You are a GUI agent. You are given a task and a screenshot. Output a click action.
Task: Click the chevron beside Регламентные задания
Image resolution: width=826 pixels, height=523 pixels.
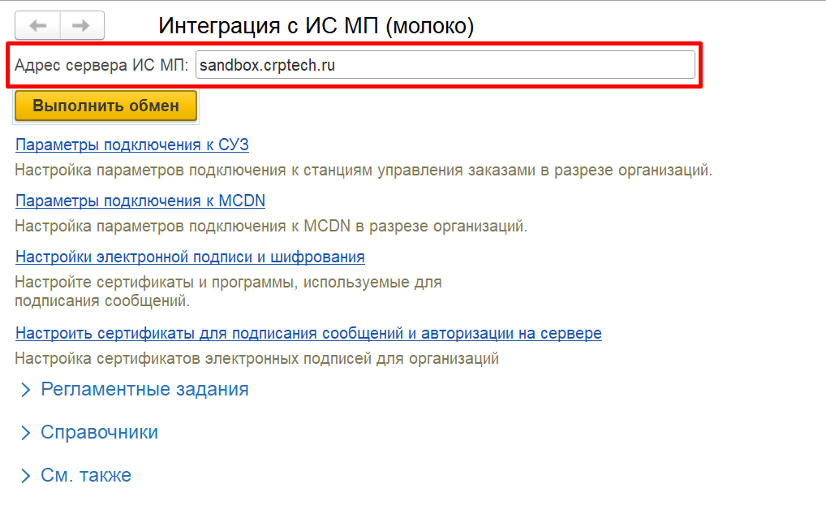click(25, 390)
